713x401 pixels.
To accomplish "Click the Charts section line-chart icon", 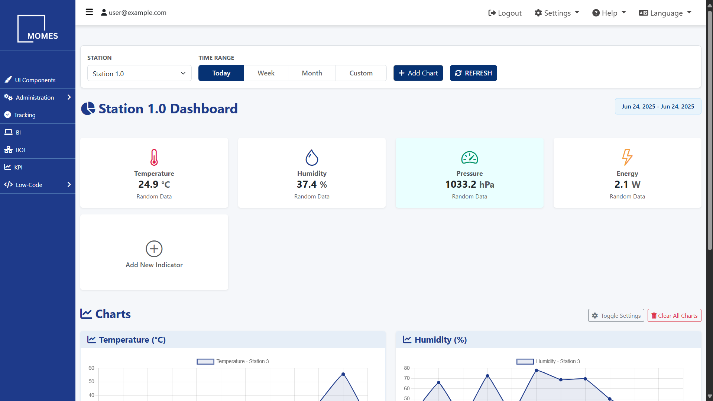I will [86, 314].
